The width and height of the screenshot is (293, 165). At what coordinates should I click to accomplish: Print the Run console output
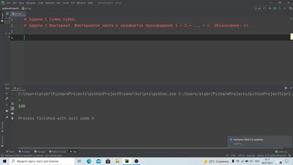(x=12, y=113)
